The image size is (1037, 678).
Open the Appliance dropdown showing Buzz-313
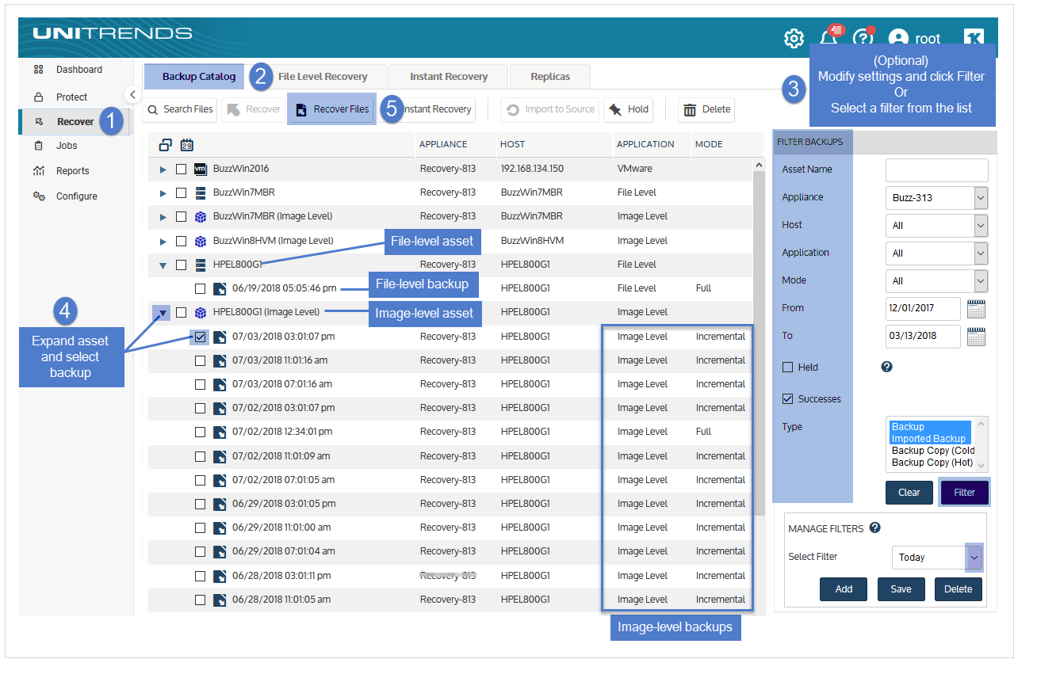tap(936, 198)
